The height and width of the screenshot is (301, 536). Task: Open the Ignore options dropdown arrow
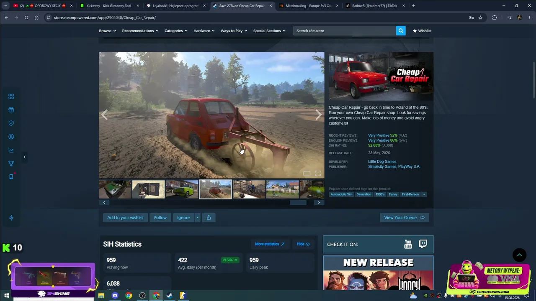(x=197, y=217)
